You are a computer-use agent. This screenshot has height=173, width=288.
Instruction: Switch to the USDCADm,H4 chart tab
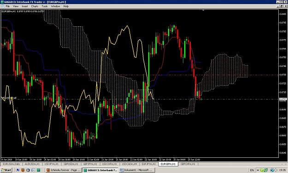129,164
